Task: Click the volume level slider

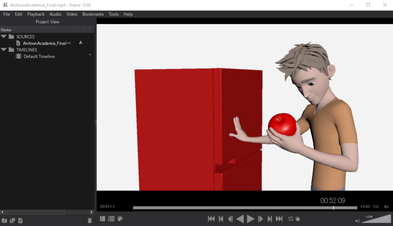Action: pyautogui.click(x=376, y=220)
